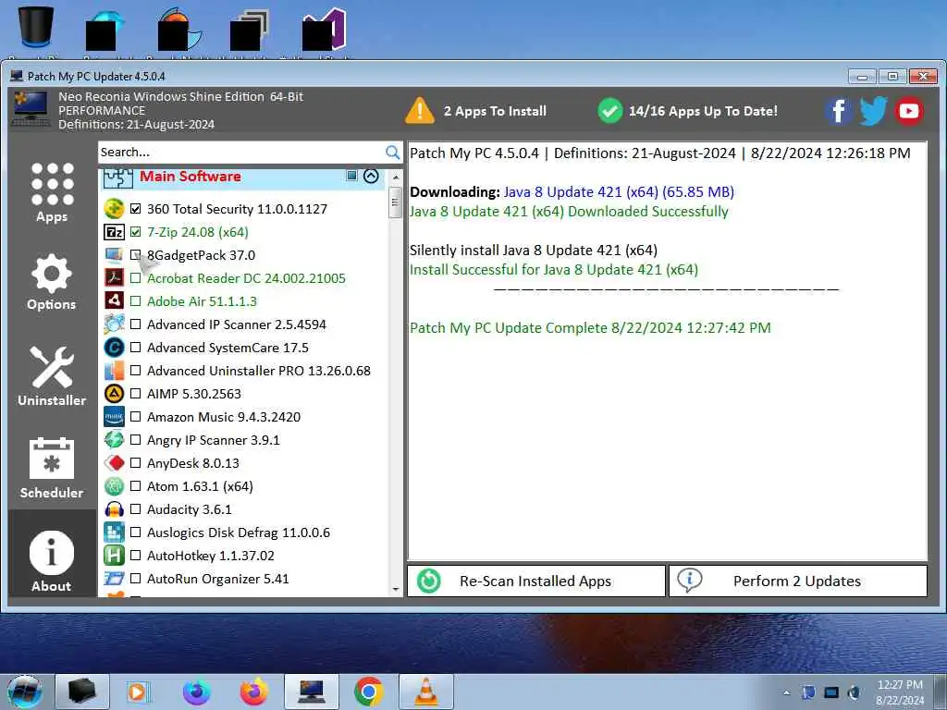
Task: Click the AutoHotkey H icon
Action: [114, 555]
